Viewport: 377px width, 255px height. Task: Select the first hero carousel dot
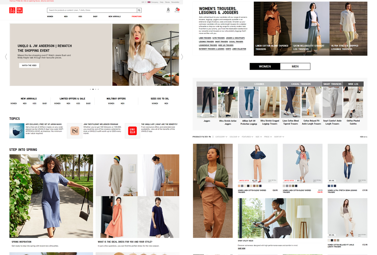click(90, 89)
